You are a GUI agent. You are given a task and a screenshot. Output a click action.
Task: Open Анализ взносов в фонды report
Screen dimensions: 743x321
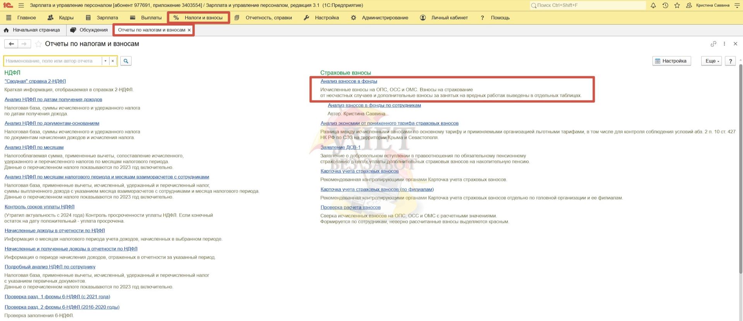tap(349, 81)
